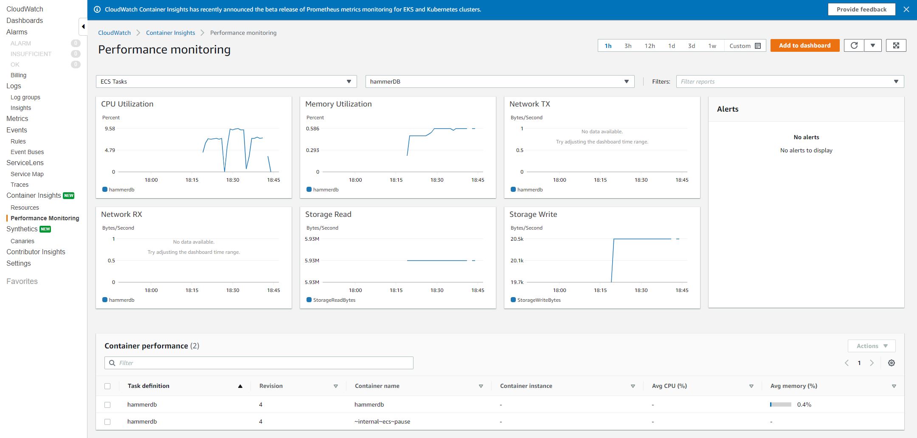This screenshot has width=917, height=438.
Task: Open Log groups in sidebar
Action: (25, 97)
